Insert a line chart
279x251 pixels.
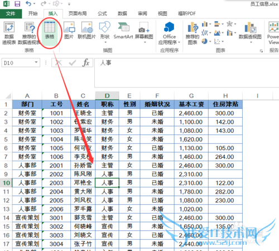205,33
